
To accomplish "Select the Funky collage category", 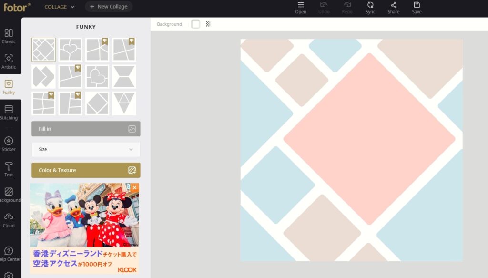I will pos(9,87).
